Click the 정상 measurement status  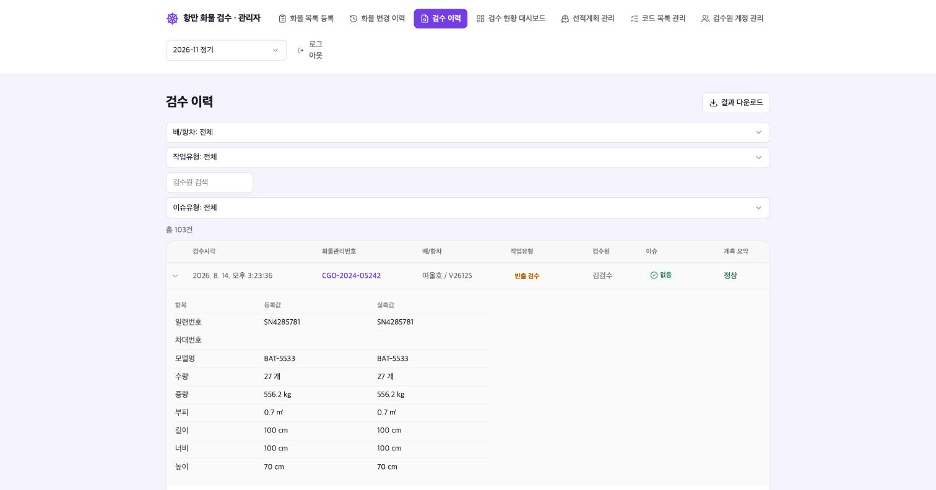730,276
